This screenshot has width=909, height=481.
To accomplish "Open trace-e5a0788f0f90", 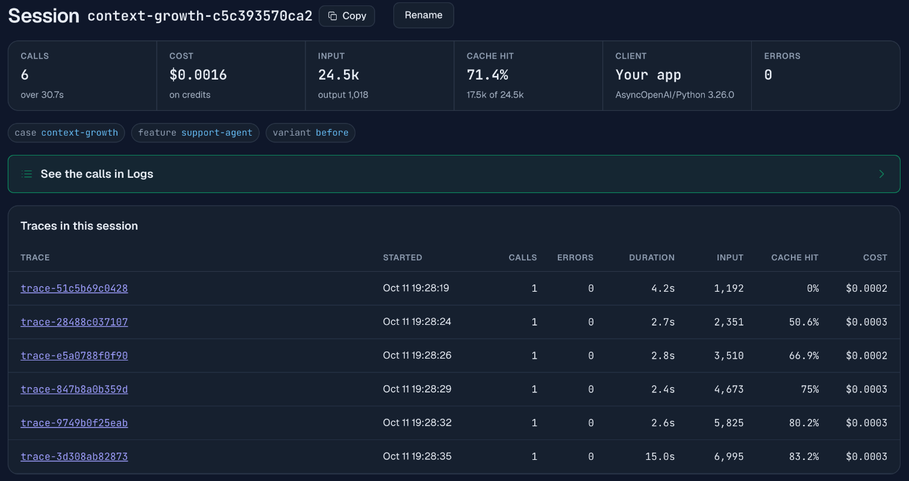I will pos(74,356).
